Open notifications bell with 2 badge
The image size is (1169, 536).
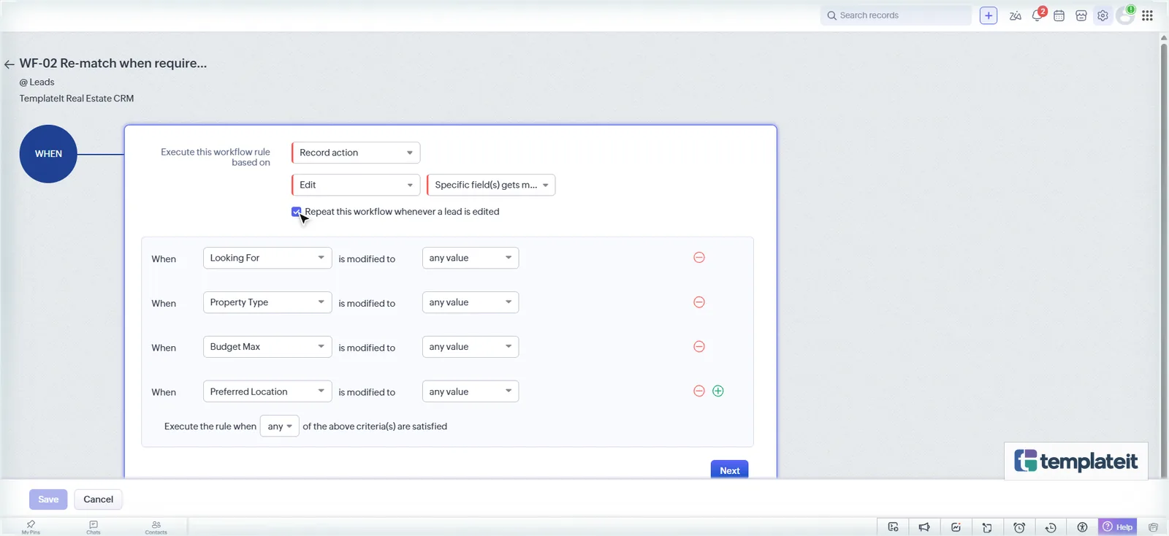coord(1037,15)
